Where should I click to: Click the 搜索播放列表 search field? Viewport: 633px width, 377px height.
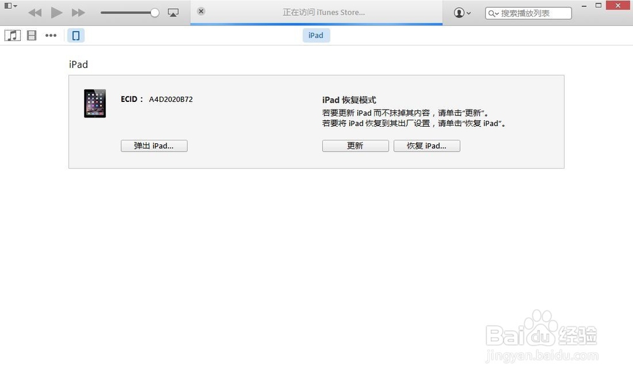click(529, 13)
